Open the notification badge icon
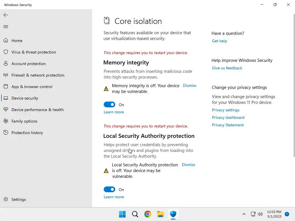295x221 pixels. tap(287, 214)
